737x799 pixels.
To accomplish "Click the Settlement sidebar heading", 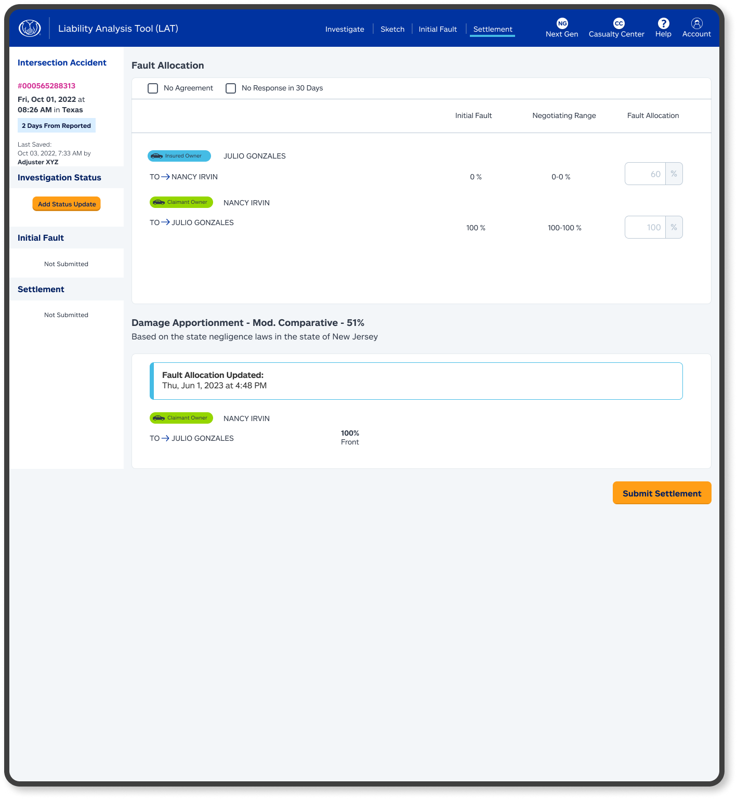I will (41, 289).
